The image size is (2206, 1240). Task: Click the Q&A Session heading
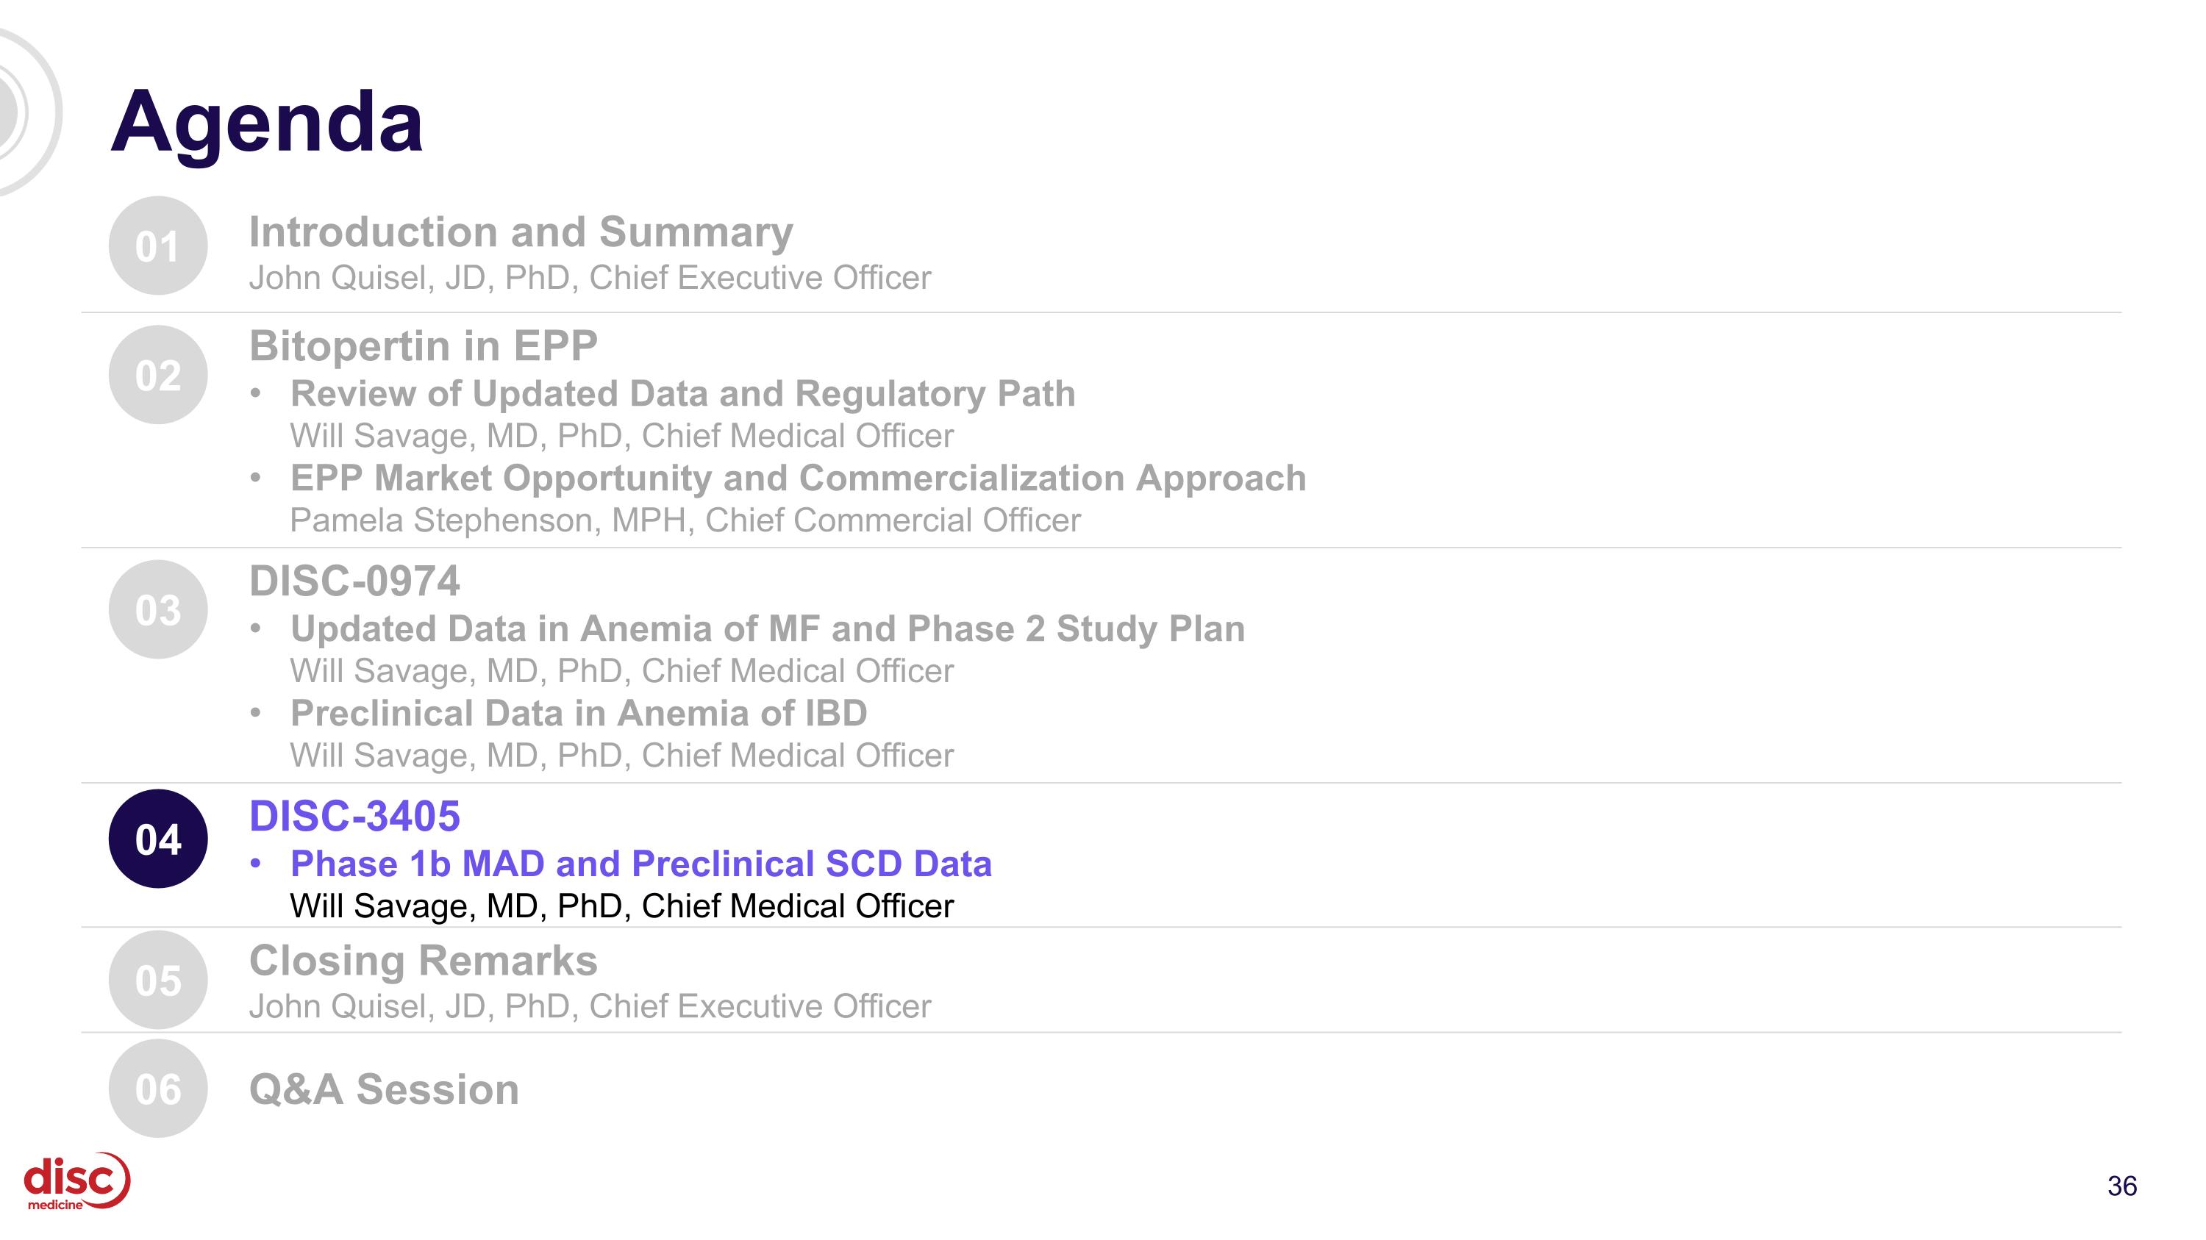point(384,1089)
